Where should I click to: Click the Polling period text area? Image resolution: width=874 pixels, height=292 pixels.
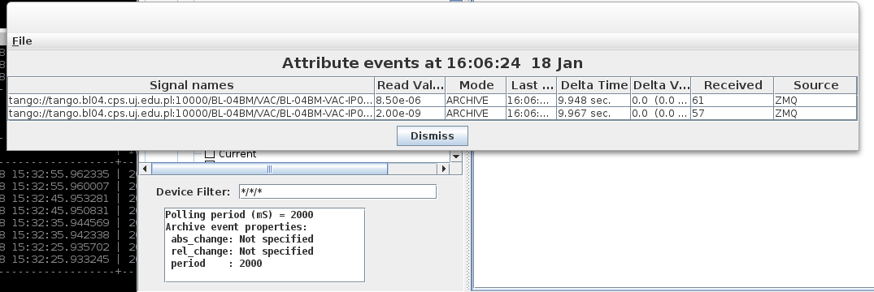265,245
